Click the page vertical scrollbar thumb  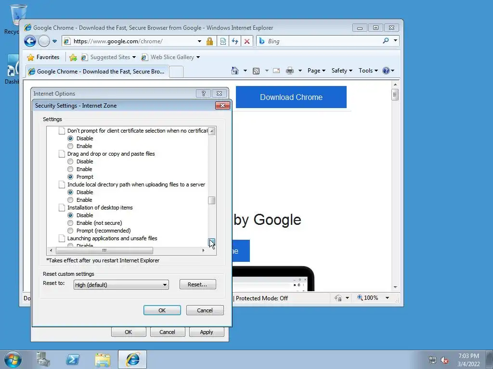pos(395,95)
